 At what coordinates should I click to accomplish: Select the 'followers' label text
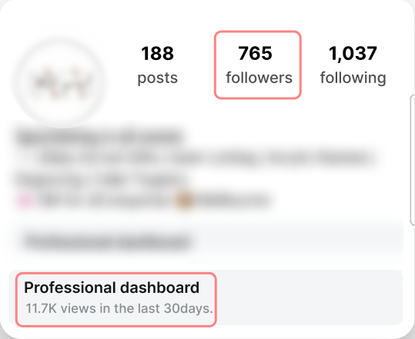[259, 78]
